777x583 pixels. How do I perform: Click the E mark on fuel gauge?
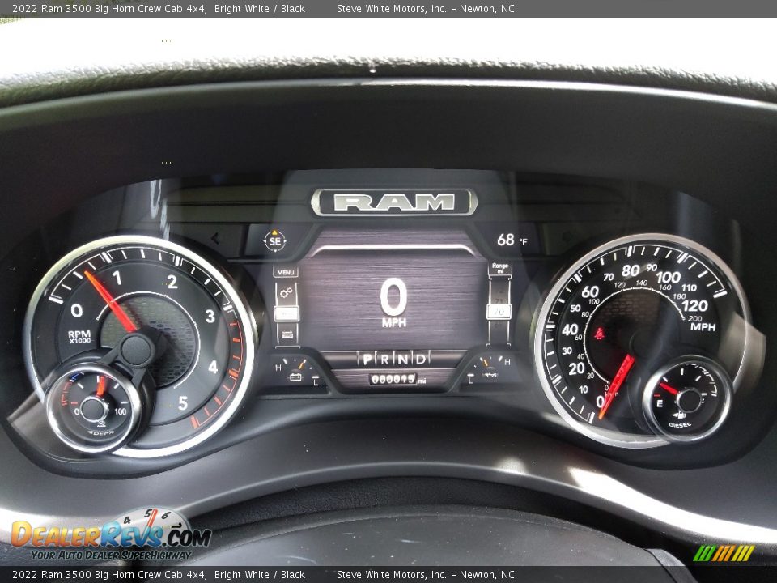pos(660,403)
